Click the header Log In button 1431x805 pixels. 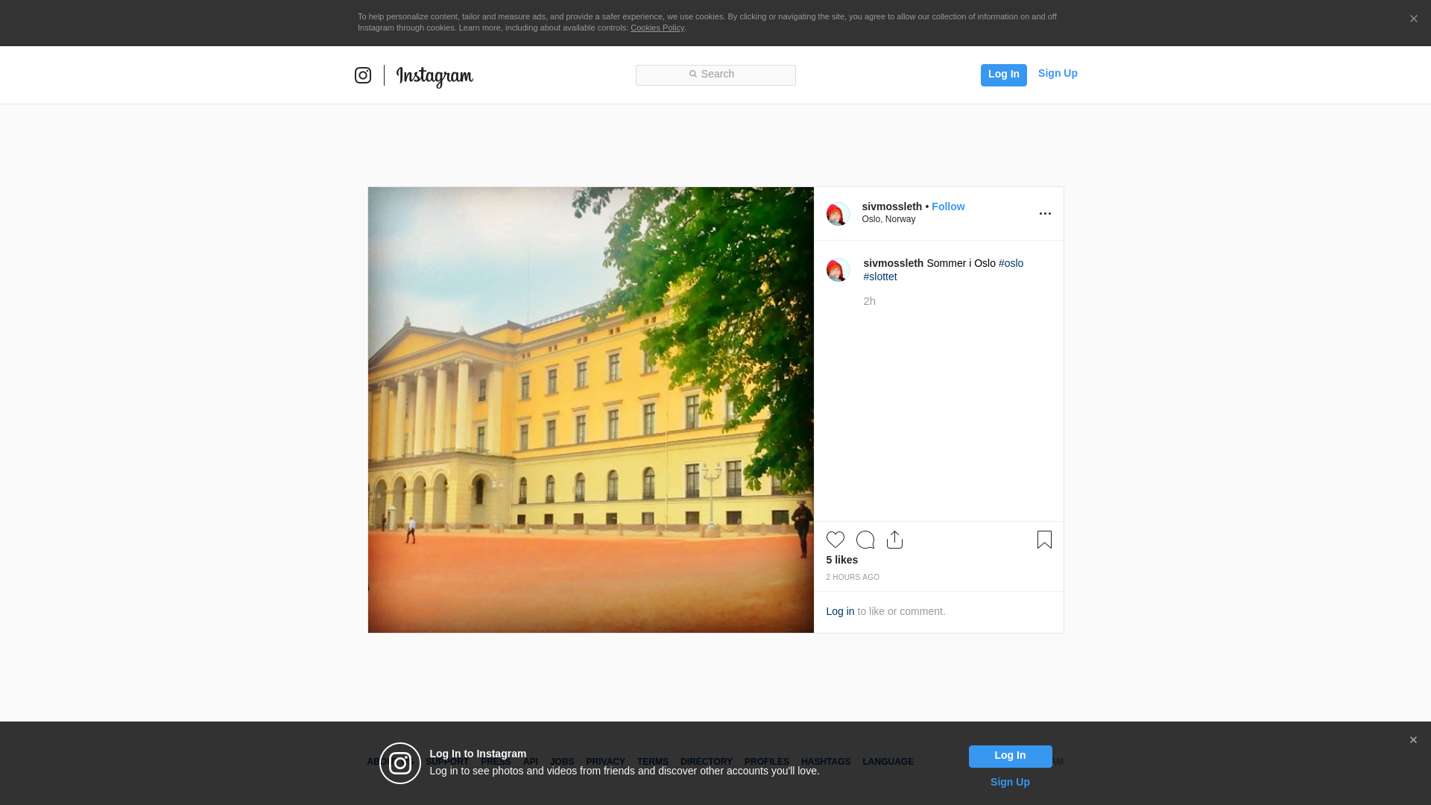(1003, 75)
